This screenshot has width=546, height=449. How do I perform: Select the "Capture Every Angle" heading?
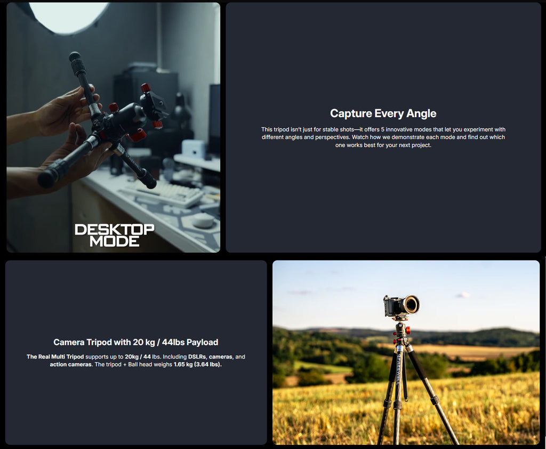383,113
